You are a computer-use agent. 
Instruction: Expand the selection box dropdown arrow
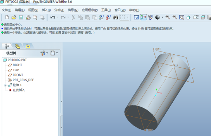click(127, 17)
